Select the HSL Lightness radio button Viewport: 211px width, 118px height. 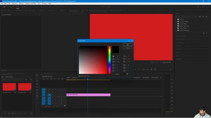click(124, 62)
